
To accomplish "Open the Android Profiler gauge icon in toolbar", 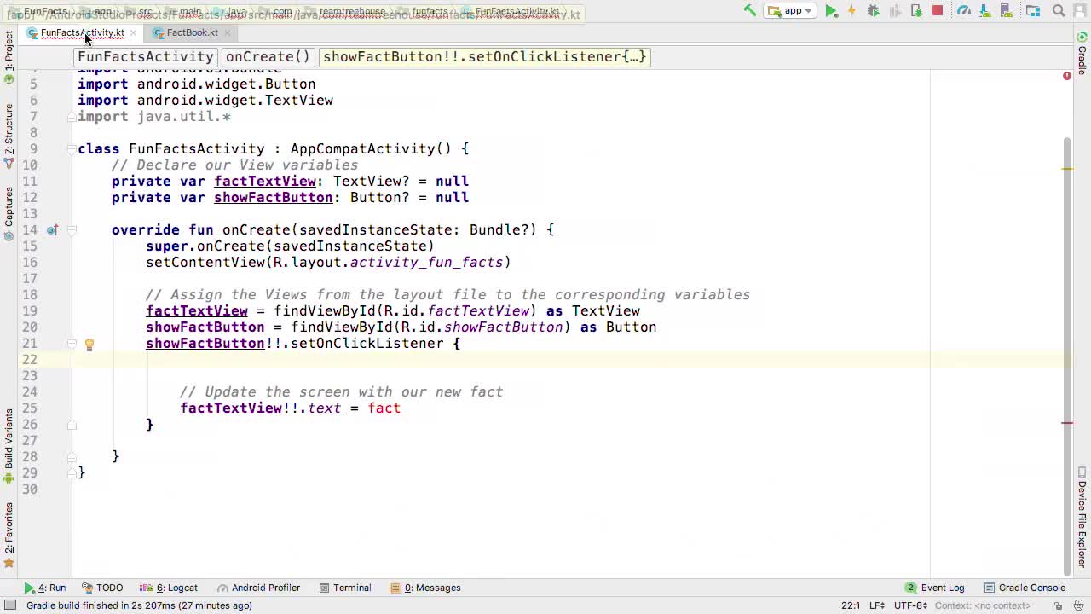I will pos(964,11).
